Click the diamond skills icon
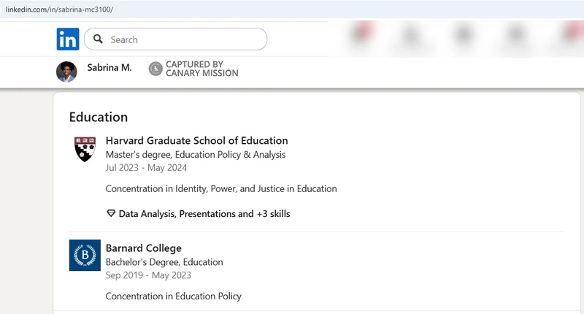The width and height of the screenshot is (584, 314). [111, 214]
